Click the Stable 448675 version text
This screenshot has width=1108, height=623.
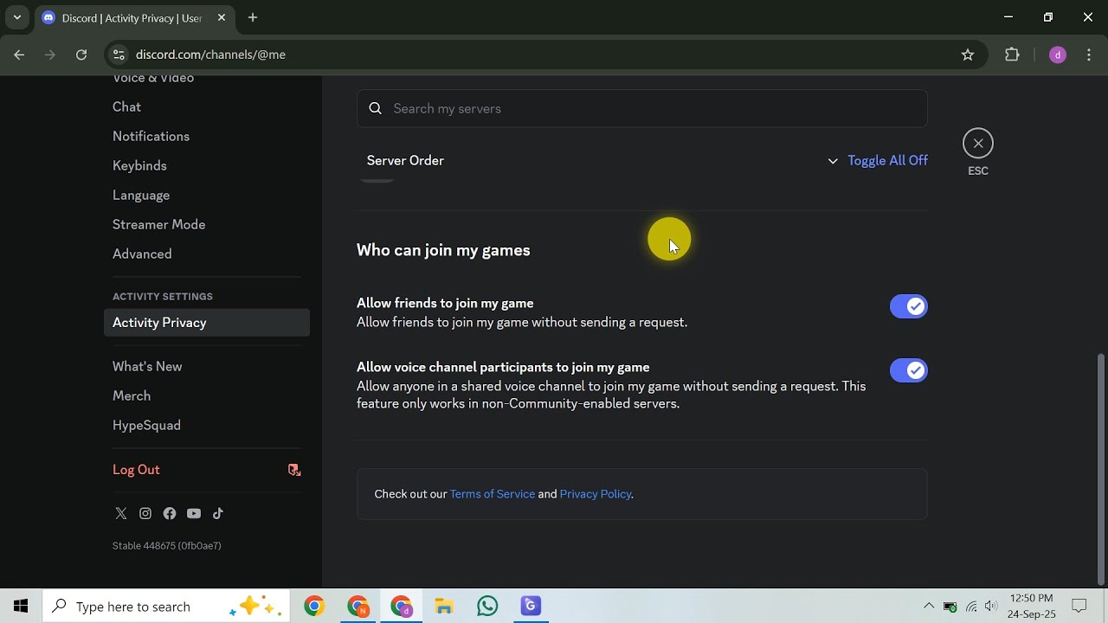(167, 546)
